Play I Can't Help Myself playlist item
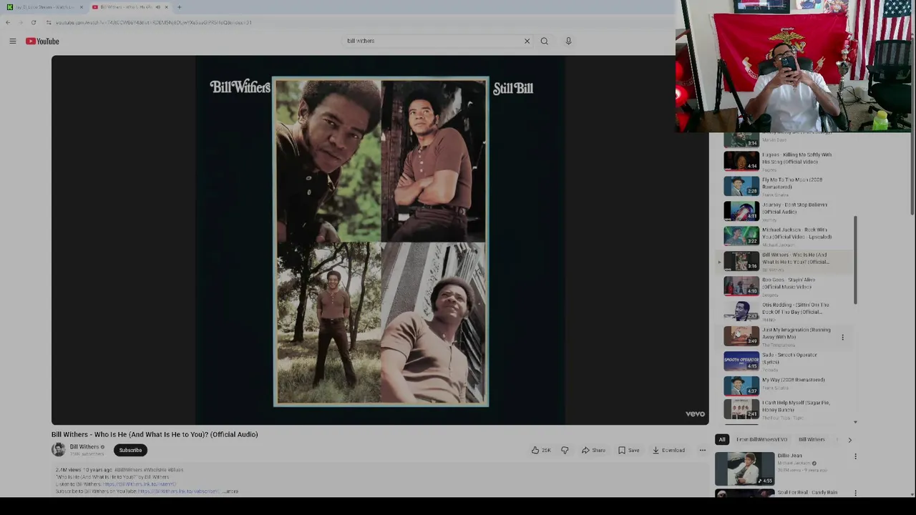The height and width of the screenshot is (515, 916). [786, 410]
